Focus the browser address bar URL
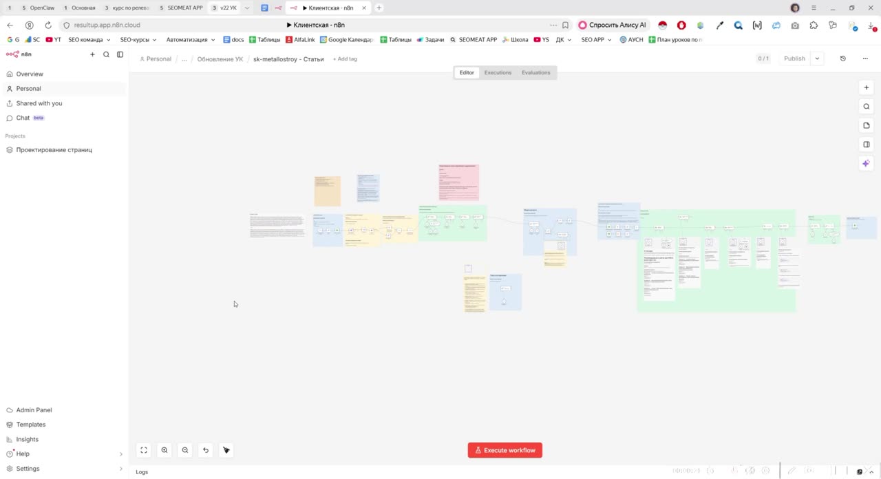The image size is (881, 479). (107, 25)
